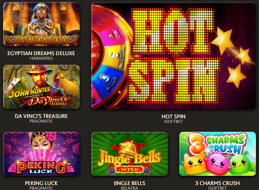This screenshot has width=259, height=190.
Task: Click the EGYPTIAN DREAMS DELUXE title text
Action: (x=41, y=53)
